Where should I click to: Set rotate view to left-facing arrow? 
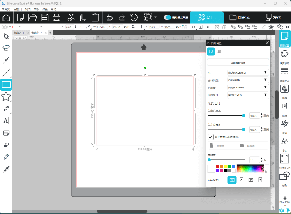(x=260, y=180)
